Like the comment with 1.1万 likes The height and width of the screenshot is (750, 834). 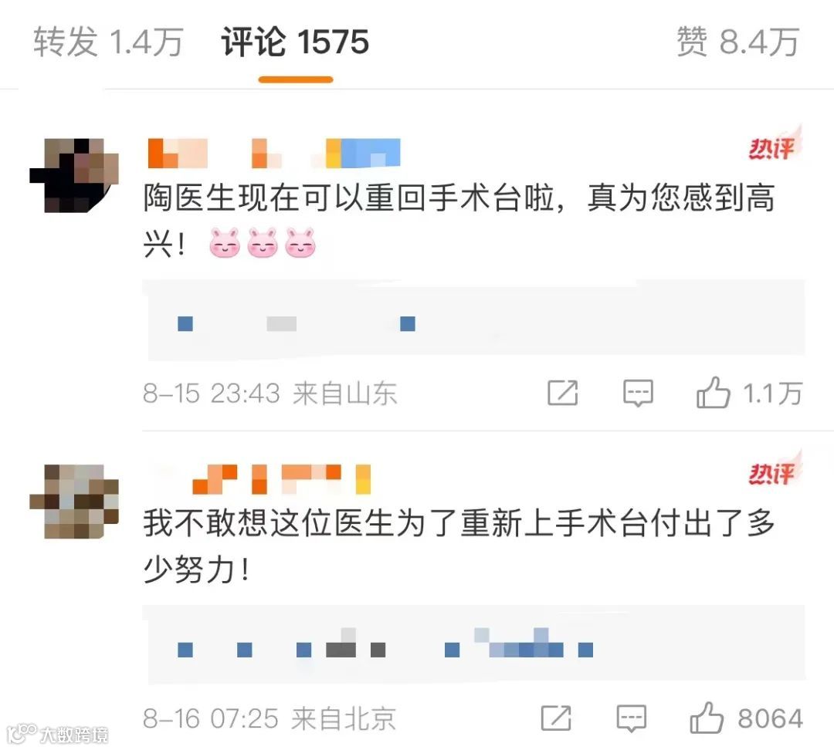[x=749, y=394]
